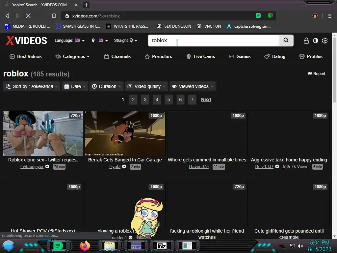Expand the Language dropdown
The height and width of the screenshot is (253, 337).
pyautogui.click(x=69, y=41)
